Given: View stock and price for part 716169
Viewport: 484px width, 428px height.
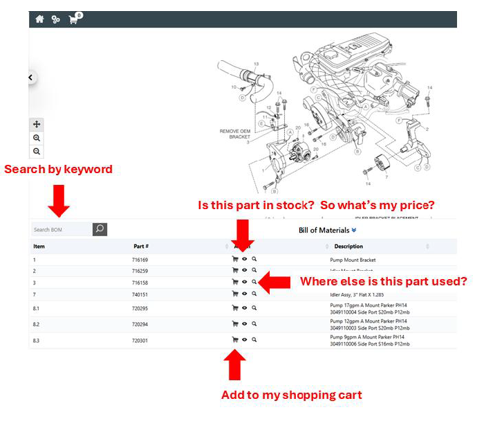Looking at the screenshot, I should pyautogui.click(x=245, y=260).
